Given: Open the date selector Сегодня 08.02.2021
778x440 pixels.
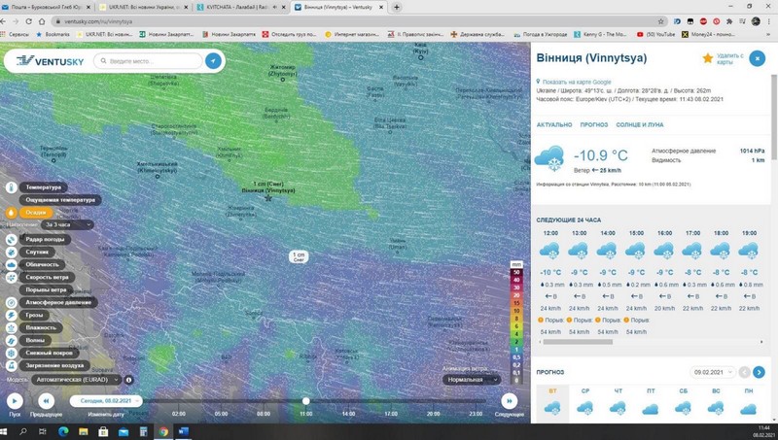Looking at the screenshot, I should [x=106, y=401].
